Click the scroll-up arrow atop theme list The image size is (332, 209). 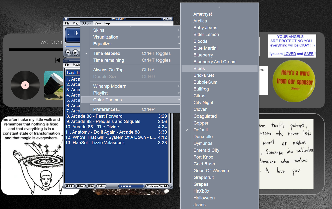pyautogui.click(x=219, y=7)
